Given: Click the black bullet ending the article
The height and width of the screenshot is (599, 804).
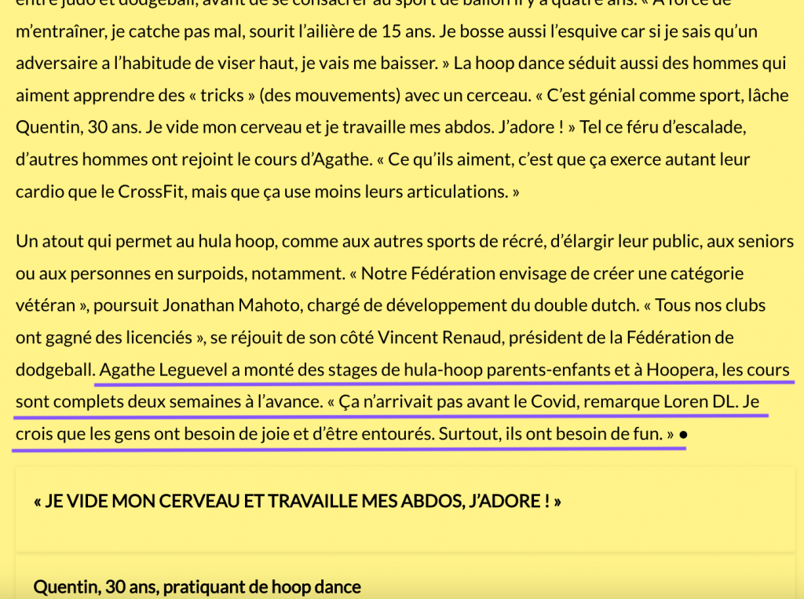Looking at the screenshot, I should pyautogui.click(x=683, y=433).
